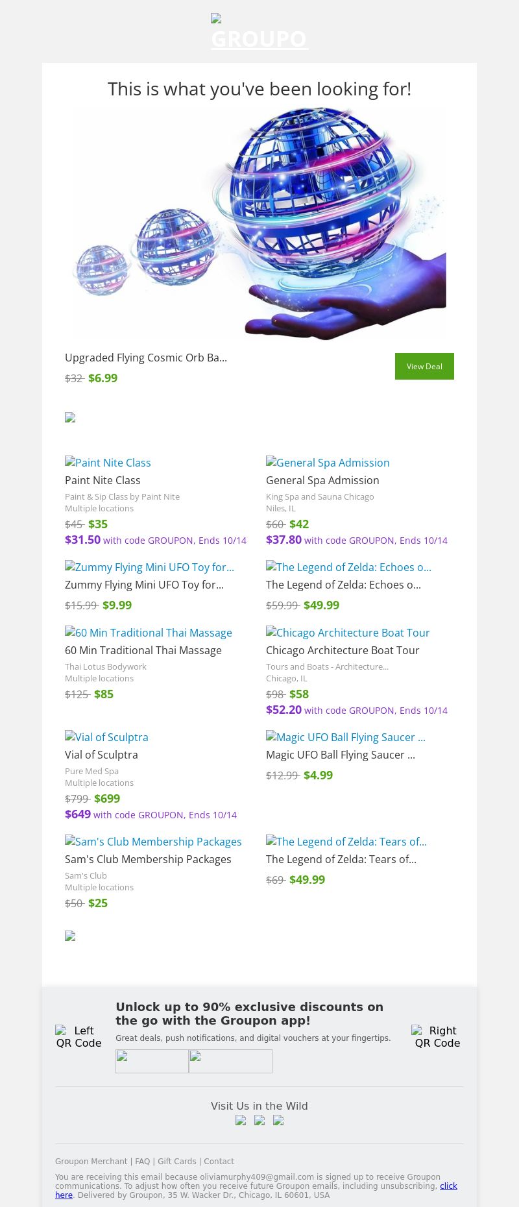
Task: View the Vial of Sculptra image link
Action: 106,737
